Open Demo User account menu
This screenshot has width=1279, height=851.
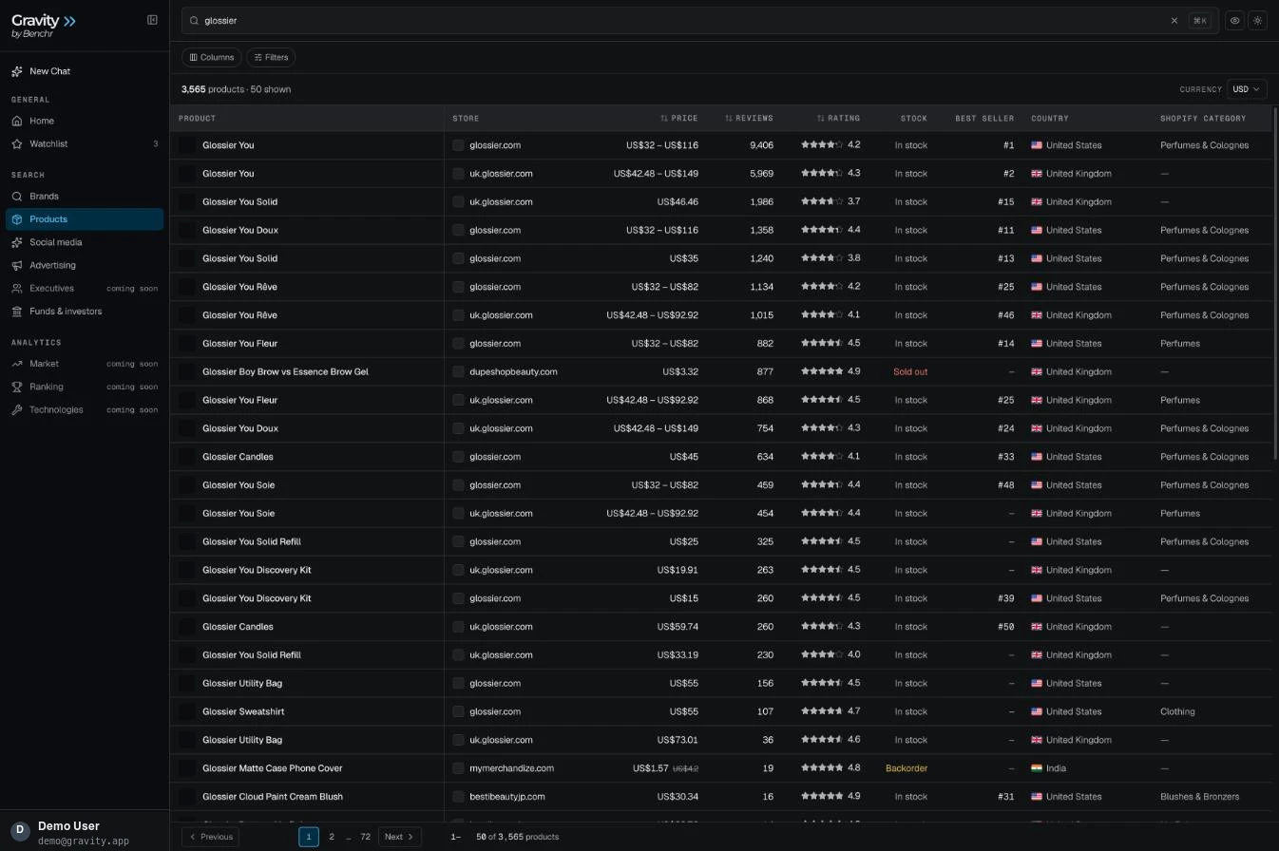click(x=85, y=832)
